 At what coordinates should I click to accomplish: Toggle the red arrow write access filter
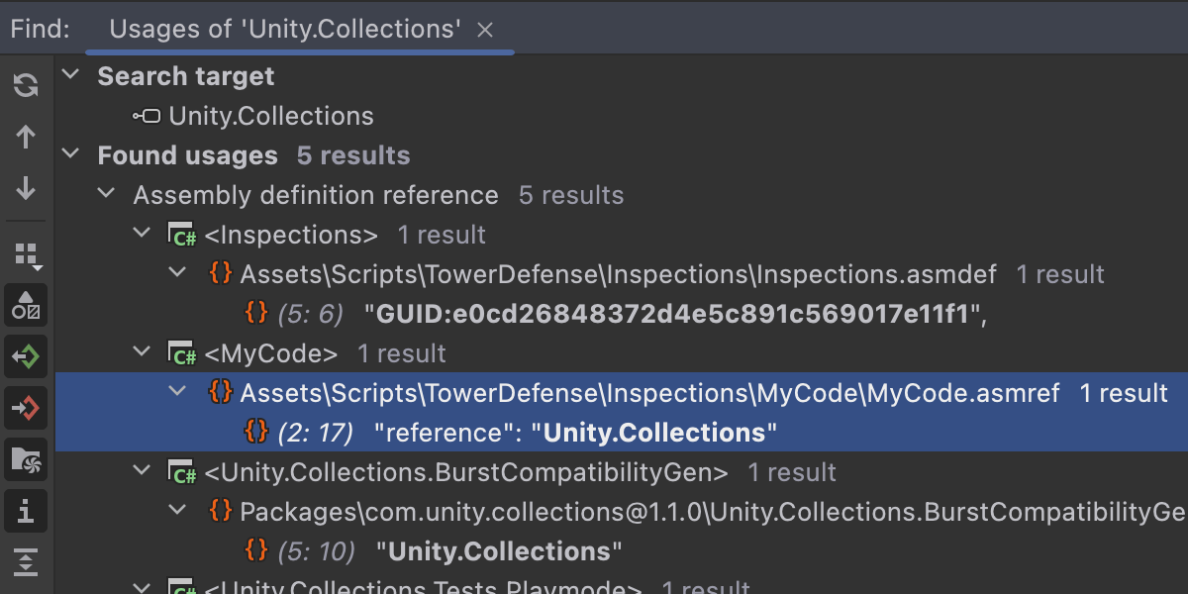tap(27, 408)
